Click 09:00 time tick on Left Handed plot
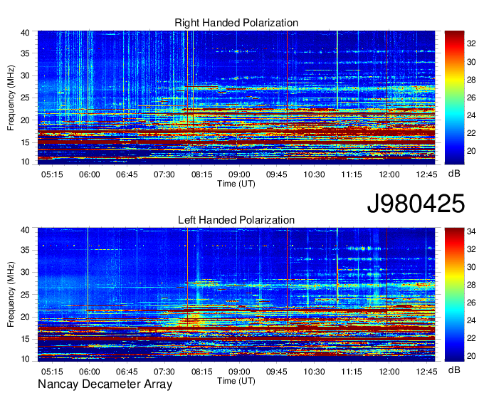The width and height of the screenshot is (484, 393). 239,372
